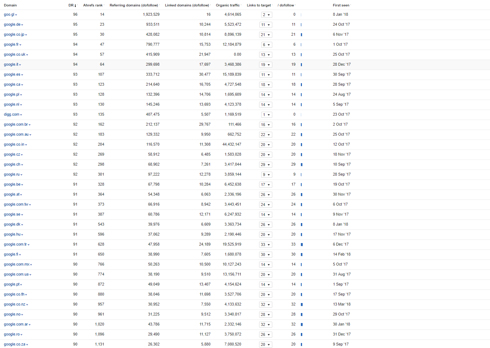490x348 pixels.
Task: Click the first seen date "14 Feb '18"
Action: pyautogui.click(x=342, y=254)
